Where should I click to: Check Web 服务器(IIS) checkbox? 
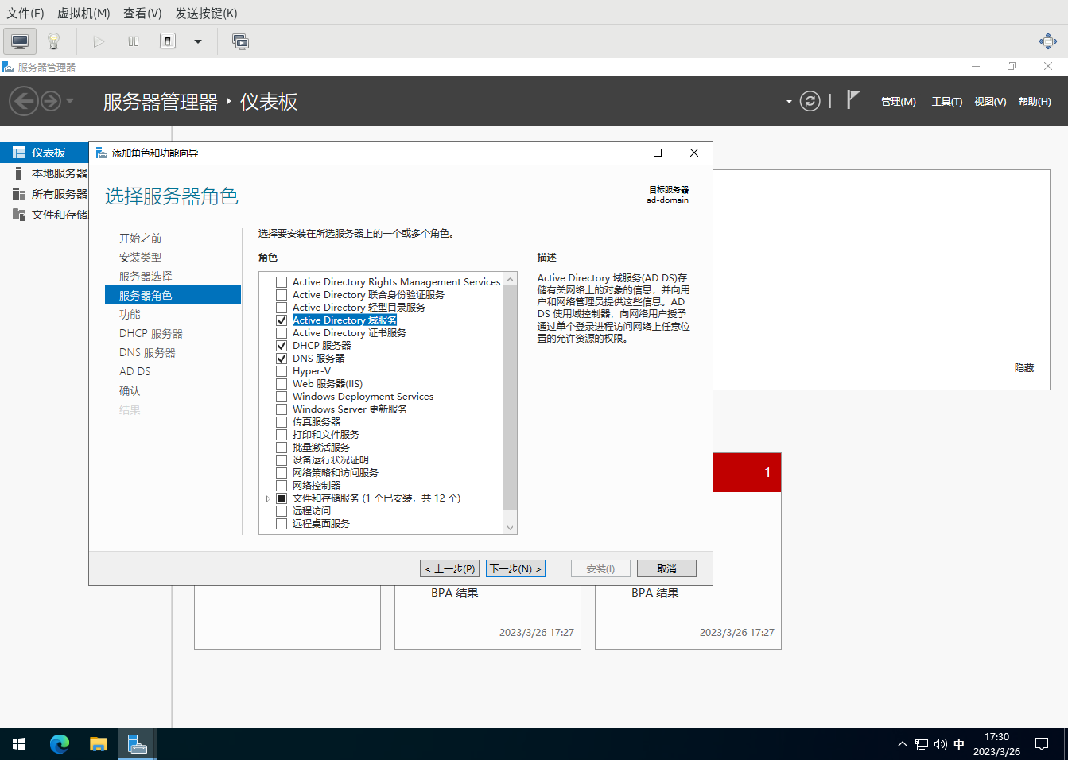(282, 384)
